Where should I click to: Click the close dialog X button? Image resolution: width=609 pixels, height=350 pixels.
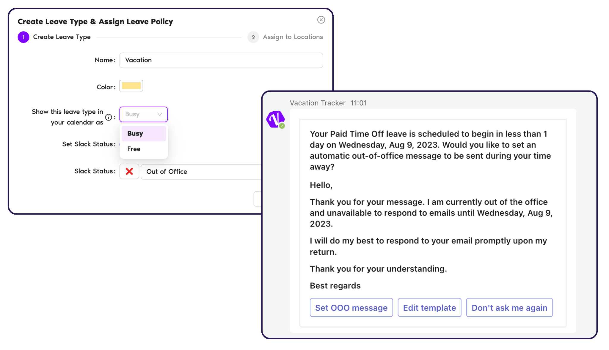[322, 20]
